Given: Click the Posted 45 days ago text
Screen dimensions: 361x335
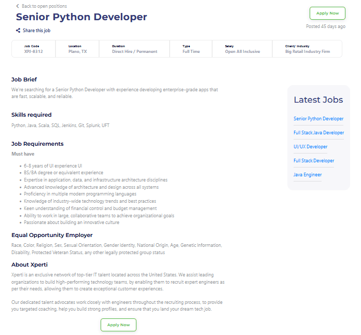Looking at the screenshot, I should click(326, 26).
